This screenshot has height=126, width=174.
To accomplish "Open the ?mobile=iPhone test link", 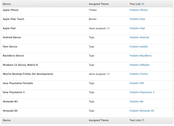I will [x=139, y=10].
